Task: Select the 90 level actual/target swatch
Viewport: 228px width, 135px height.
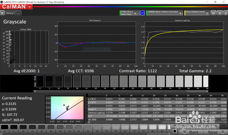Action: [x=206, y=81]
